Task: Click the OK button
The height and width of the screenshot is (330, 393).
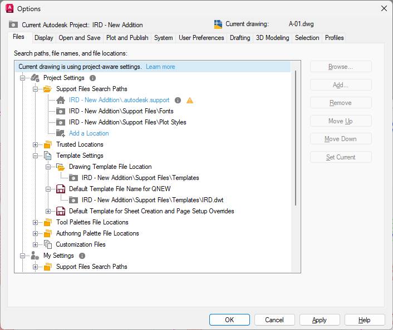Action: pyautogui.click(x=229, y=320)
